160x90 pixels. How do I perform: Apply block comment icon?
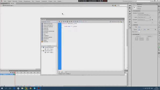[x=79, y=22]
